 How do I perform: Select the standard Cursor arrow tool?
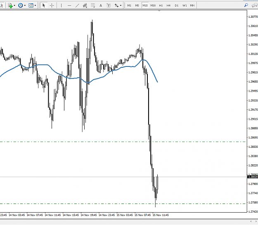click(x=44, y=5)
